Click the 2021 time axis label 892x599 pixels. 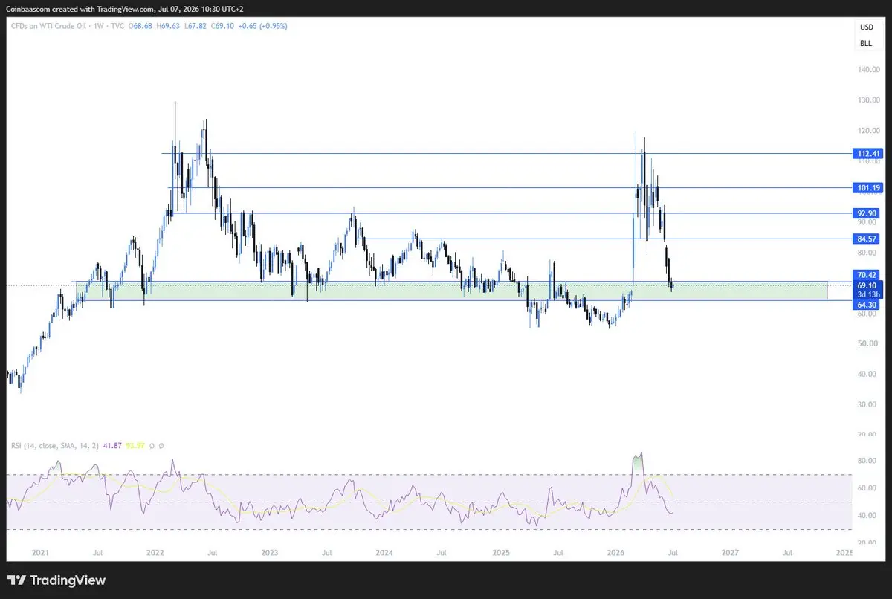40,553
